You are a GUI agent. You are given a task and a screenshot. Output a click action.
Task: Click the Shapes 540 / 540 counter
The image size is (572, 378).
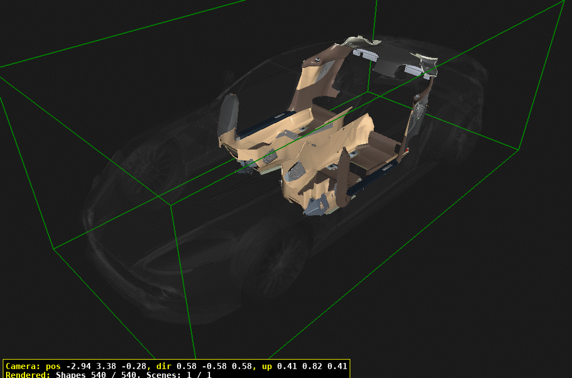[x=98, y=375]
